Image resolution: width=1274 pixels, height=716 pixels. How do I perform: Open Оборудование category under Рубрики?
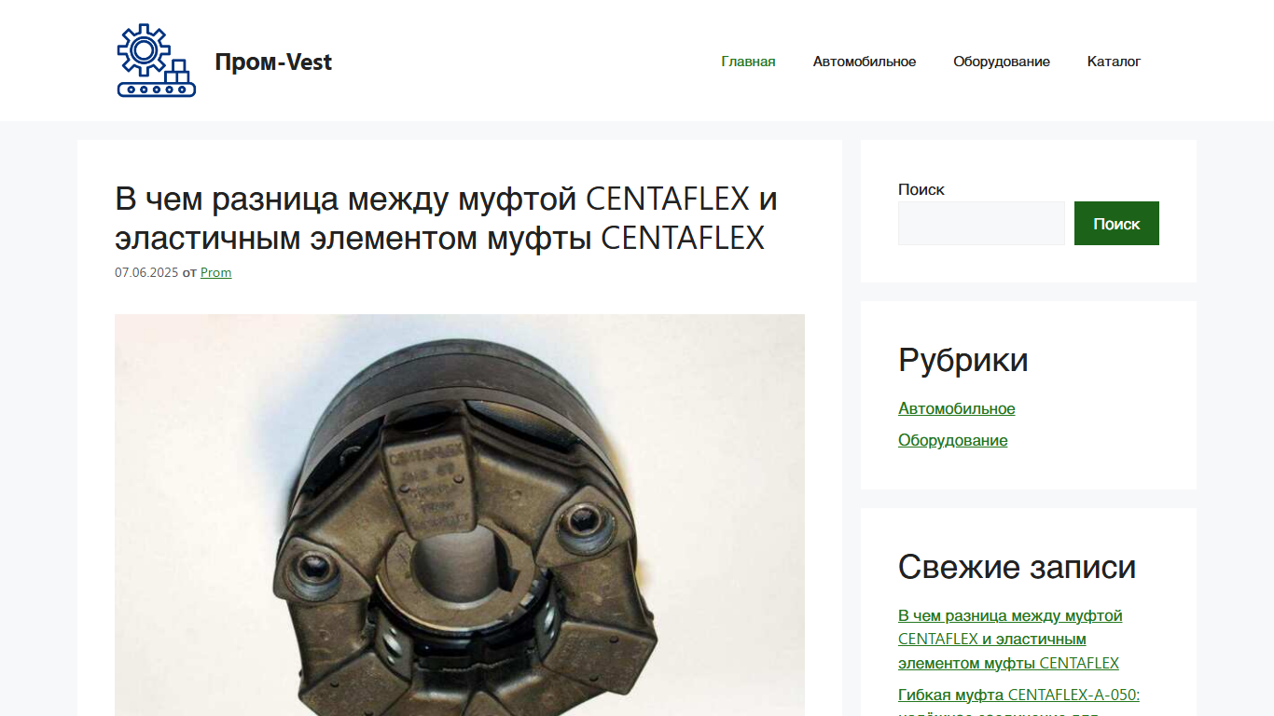[x=953, y=440]
